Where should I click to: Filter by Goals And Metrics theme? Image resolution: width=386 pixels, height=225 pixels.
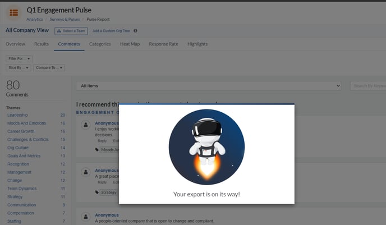coord(24,156)
